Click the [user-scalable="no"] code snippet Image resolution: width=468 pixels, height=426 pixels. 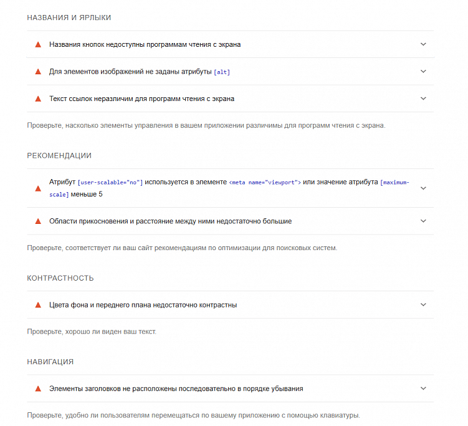point(110,182)
